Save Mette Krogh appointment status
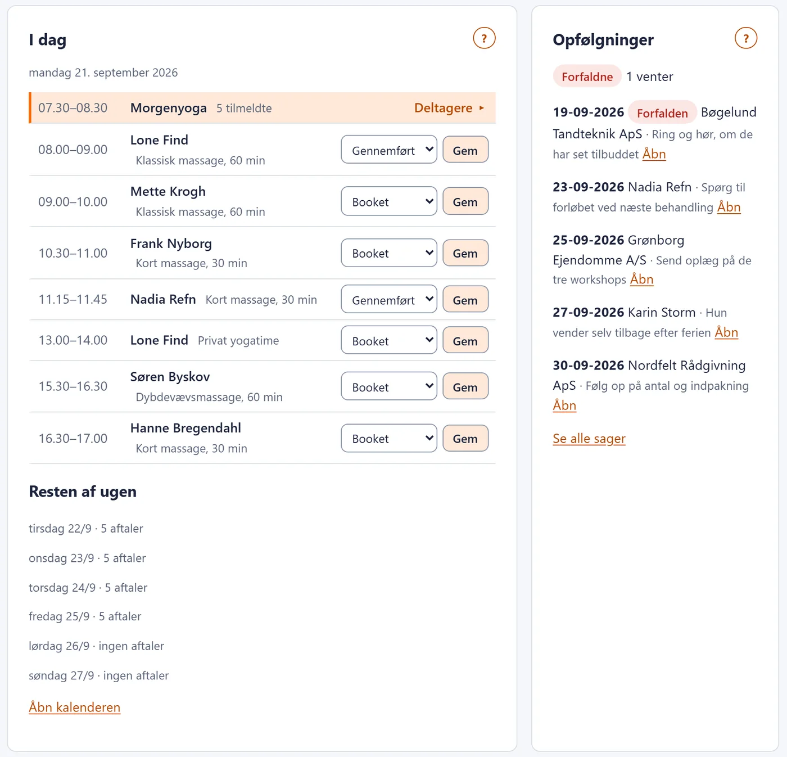The image size is (787, 757). 465,201
